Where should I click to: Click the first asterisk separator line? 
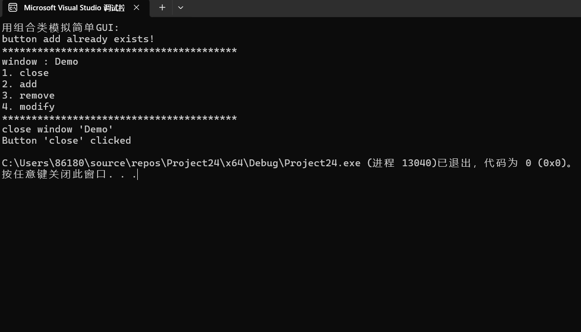(119, 51)
